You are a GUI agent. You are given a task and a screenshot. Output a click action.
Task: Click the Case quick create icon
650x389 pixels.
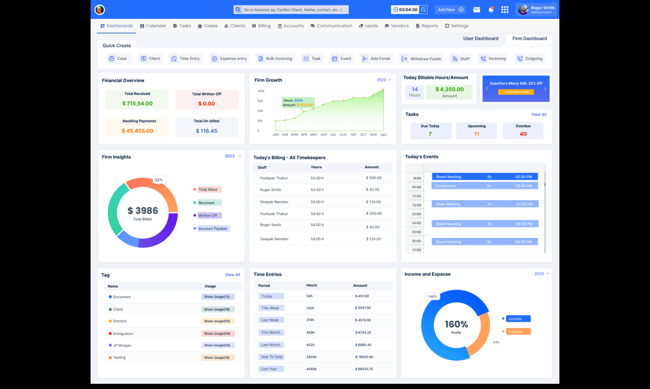[x=111, y=58]
